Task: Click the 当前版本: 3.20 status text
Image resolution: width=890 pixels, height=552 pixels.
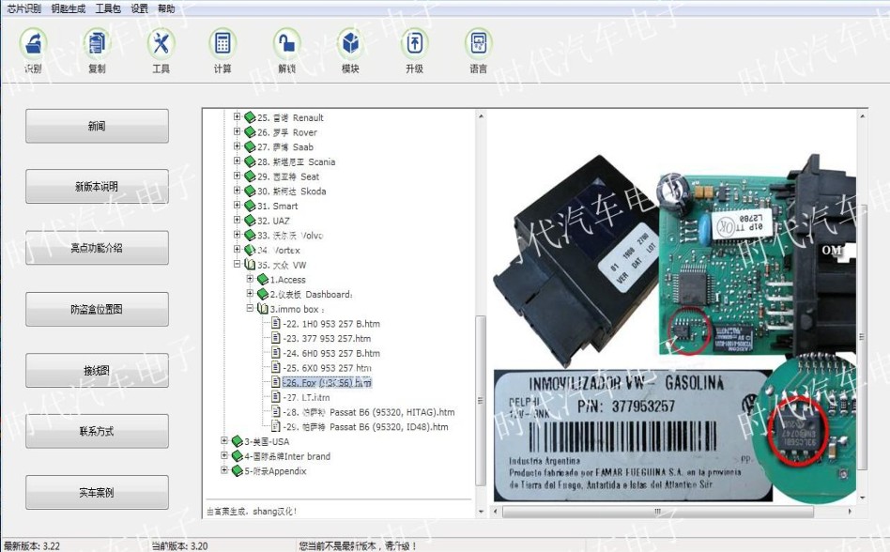Action: [x=179, y=545]
